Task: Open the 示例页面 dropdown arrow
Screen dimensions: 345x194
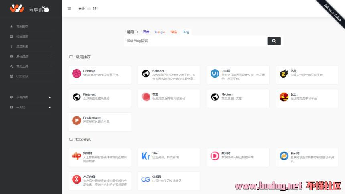Action: [50, 98]
